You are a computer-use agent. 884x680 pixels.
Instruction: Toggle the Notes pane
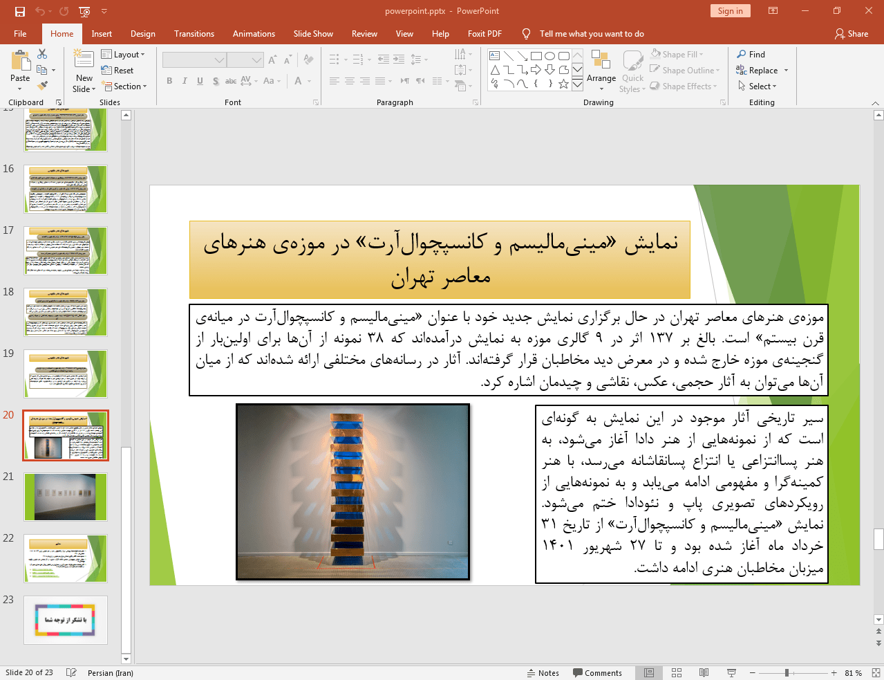pos(543,673)
